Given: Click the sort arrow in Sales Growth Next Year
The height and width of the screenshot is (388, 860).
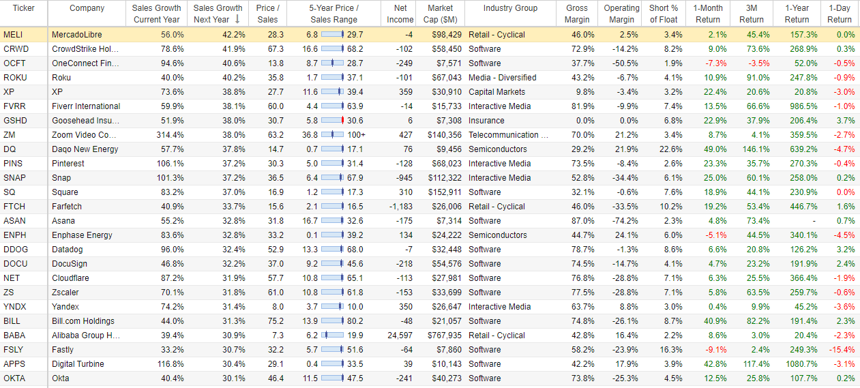Looking at the screenshot, I should (236, 20).
